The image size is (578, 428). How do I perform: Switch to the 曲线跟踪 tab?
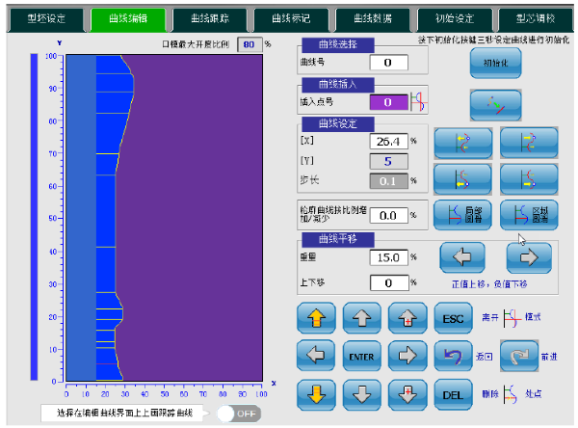(209, 18)
